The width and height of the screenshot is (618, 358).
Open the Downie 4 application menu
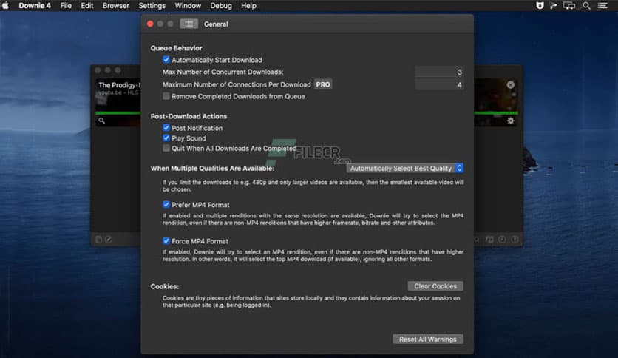35,5
